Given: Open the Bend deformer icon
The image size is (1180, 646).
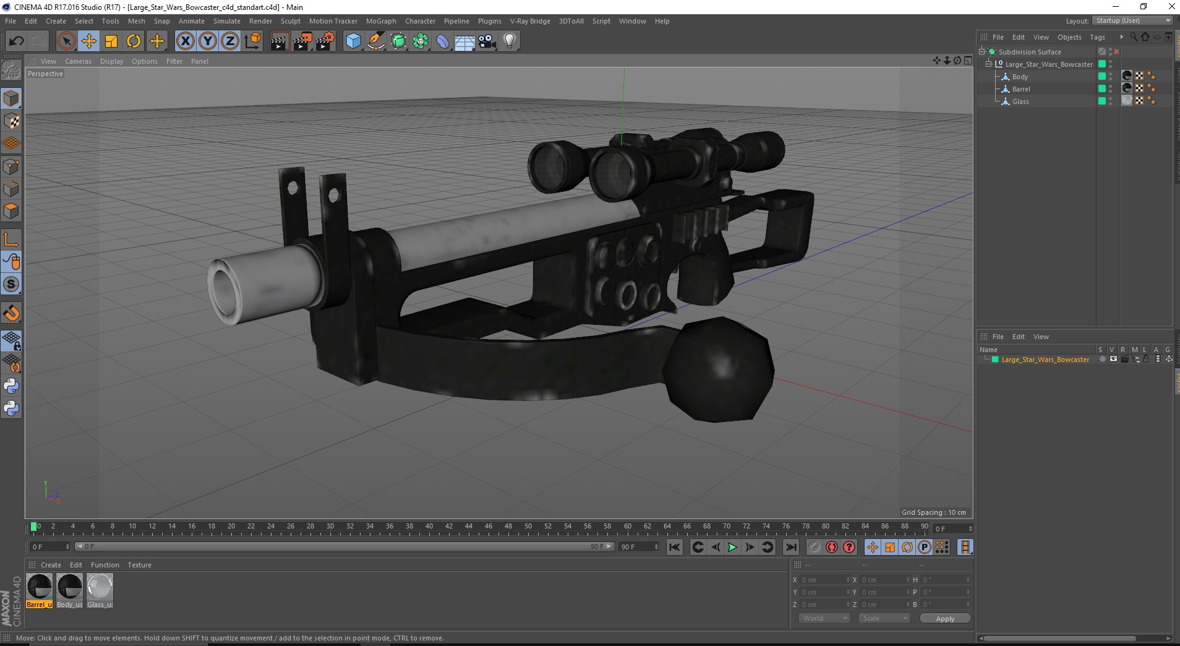Looking at the screenshot, I should click(443, 41).
